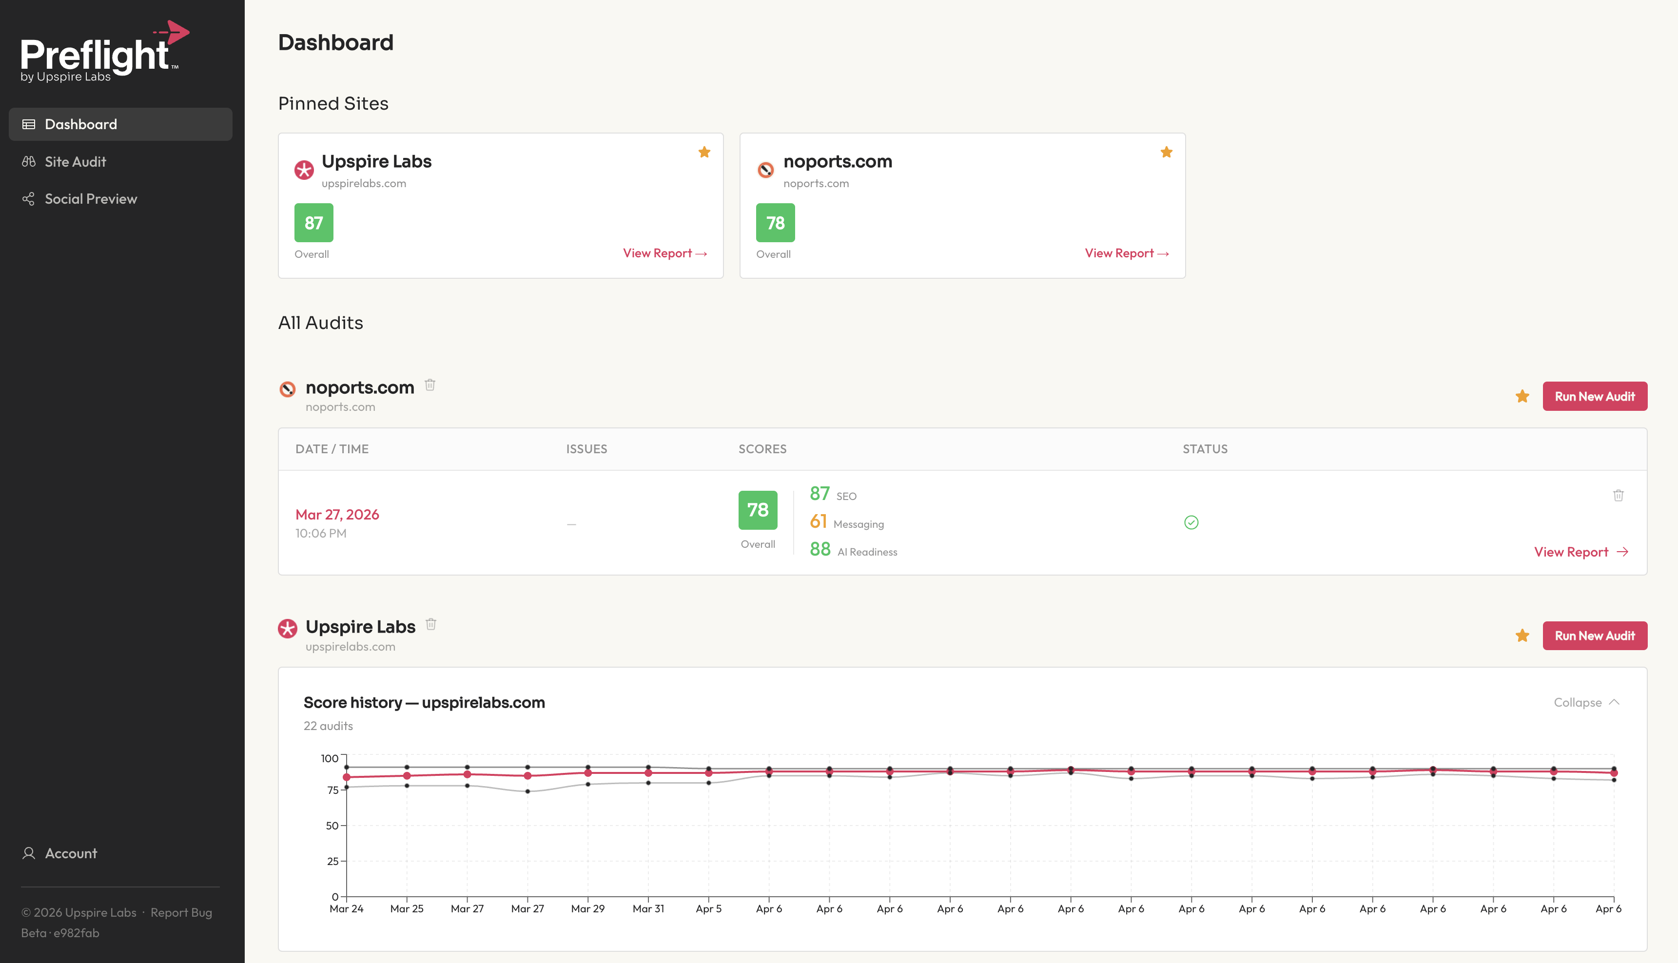Click the noports.com pinned card title
The image size is (1678, 963).
coord(838,161)
